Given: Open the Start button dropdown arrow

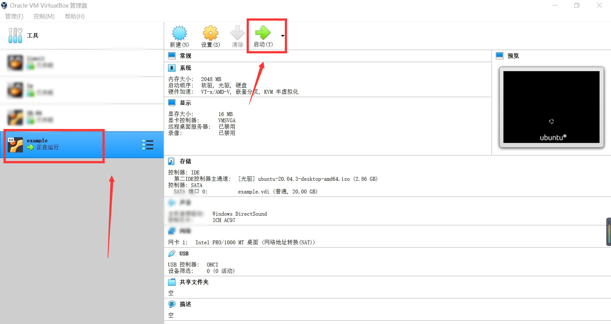Looking at the screenshot, I should [283, 36].
